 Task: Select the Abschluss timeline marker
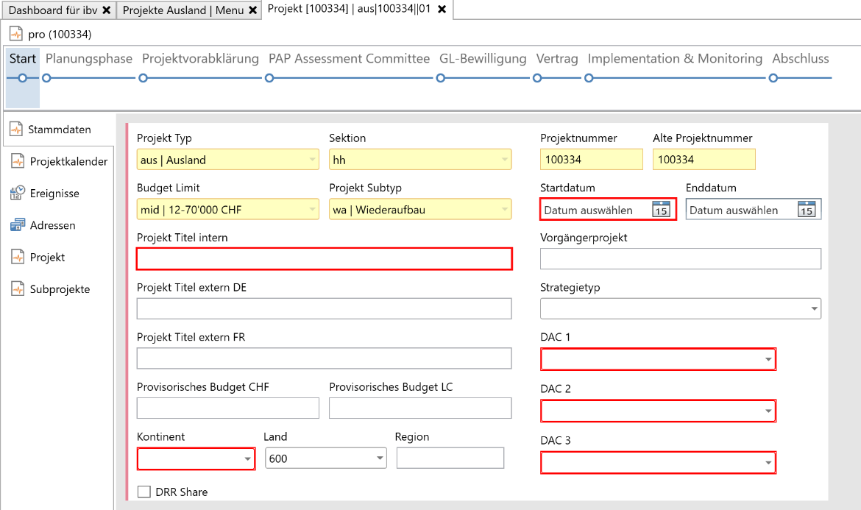tap(773, 78)
